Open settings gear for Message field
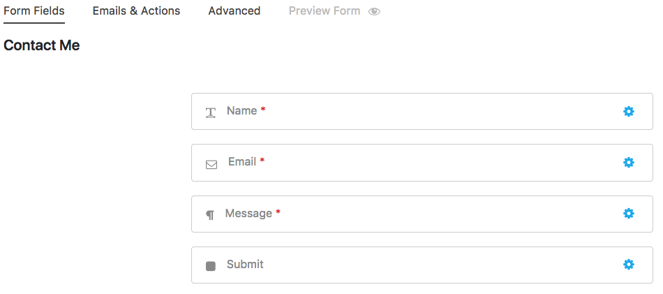 (x=629, y=213)
